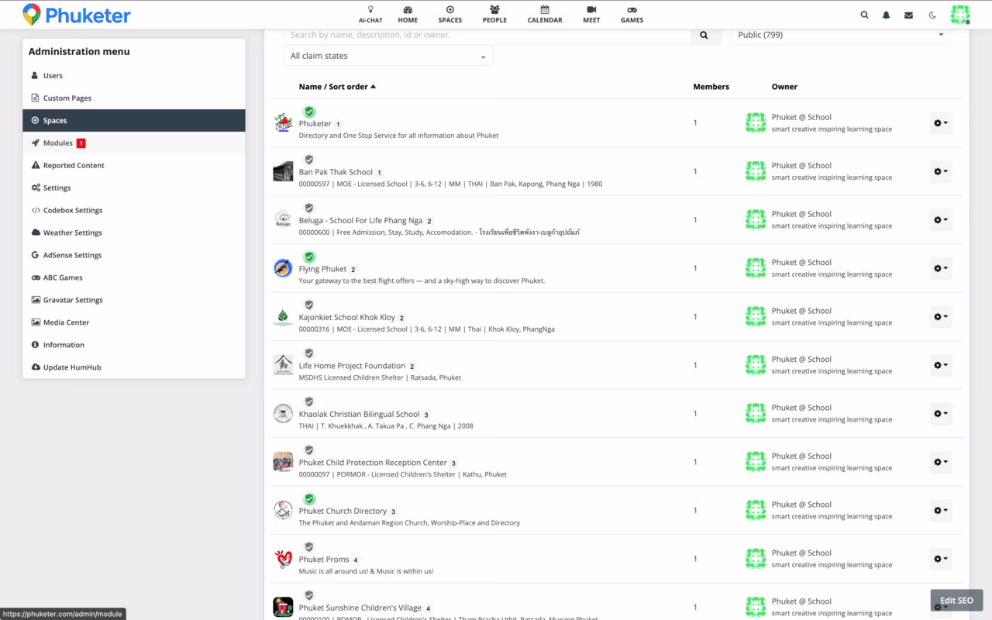Open the search magnifier in the top bar
Viewport: 992px width, 620px height.
coord(864,15)
